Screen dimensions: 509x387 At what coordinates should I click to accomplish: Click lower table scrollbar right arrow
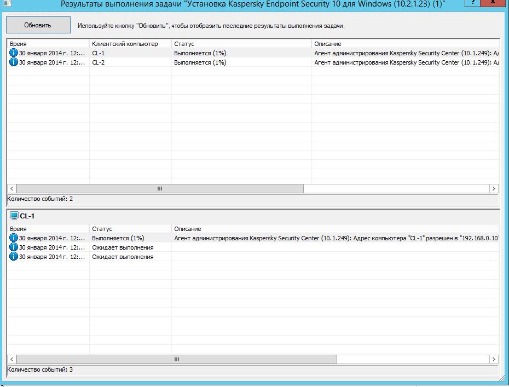494,360
